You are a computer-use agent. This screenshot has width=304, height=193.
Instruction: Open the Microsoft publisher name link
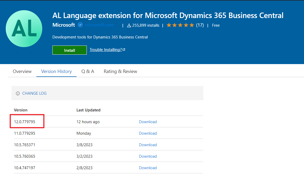pos(64,25)
